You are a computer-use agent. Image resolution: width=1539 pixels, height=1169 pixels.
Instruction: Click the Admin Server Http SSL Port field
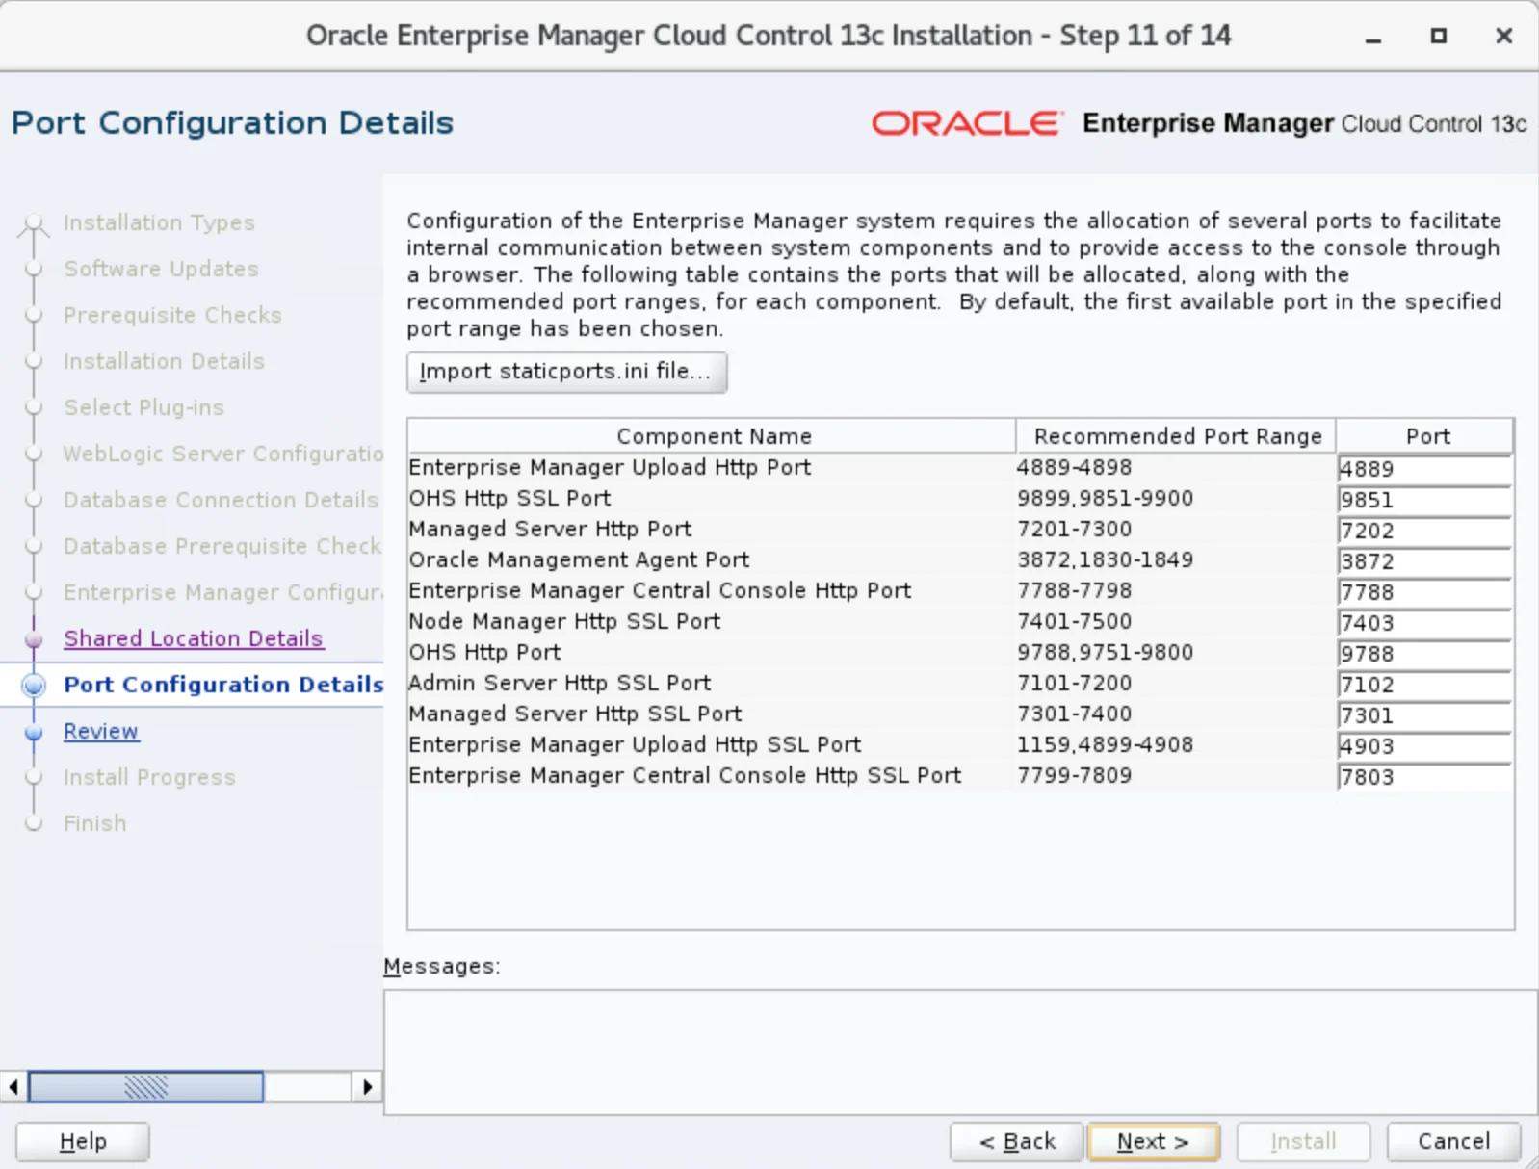point(1422,685)
